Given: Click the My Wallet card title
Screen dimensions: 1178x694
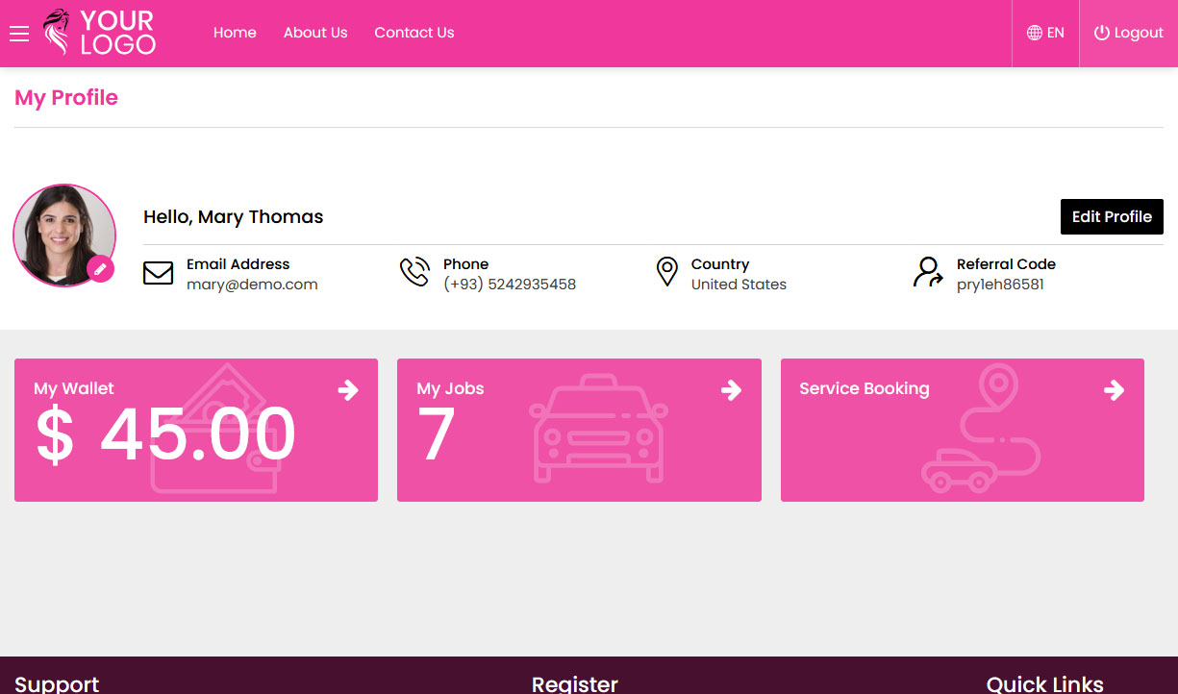Looking at the screenshot, I should point(74,388).
